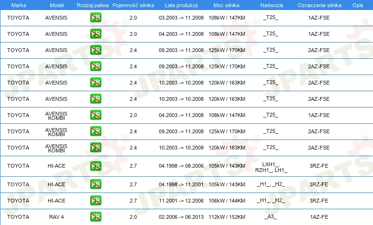This screenshot has width=373, height=225.
Task: Click the Marka column header
Action: (x=19, y=5)
